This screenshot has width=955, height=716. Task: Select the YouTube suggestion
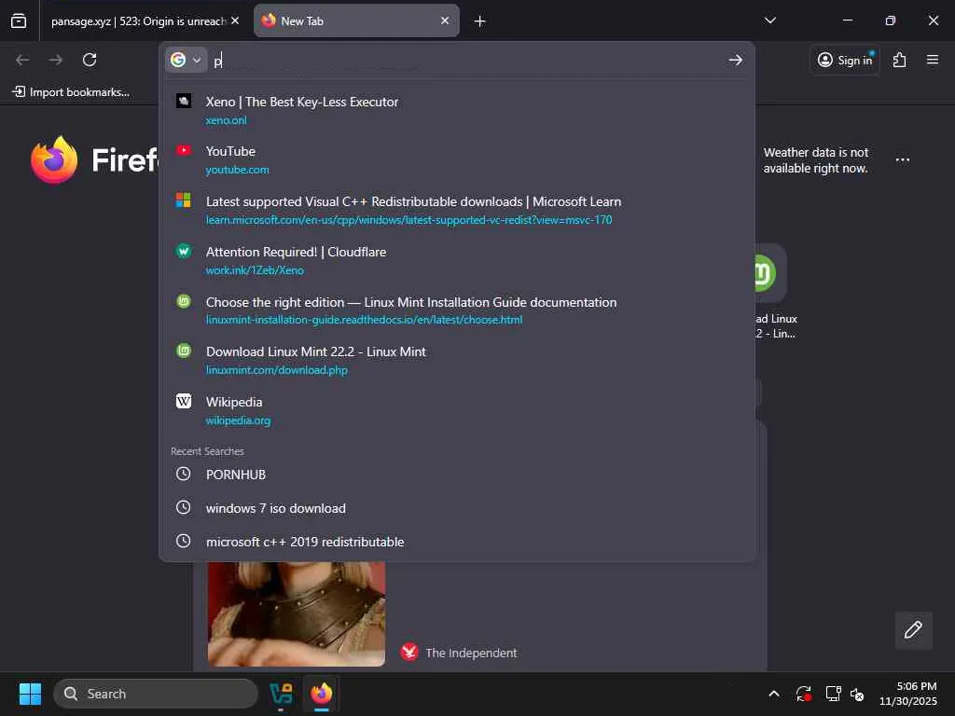(457, 159)
